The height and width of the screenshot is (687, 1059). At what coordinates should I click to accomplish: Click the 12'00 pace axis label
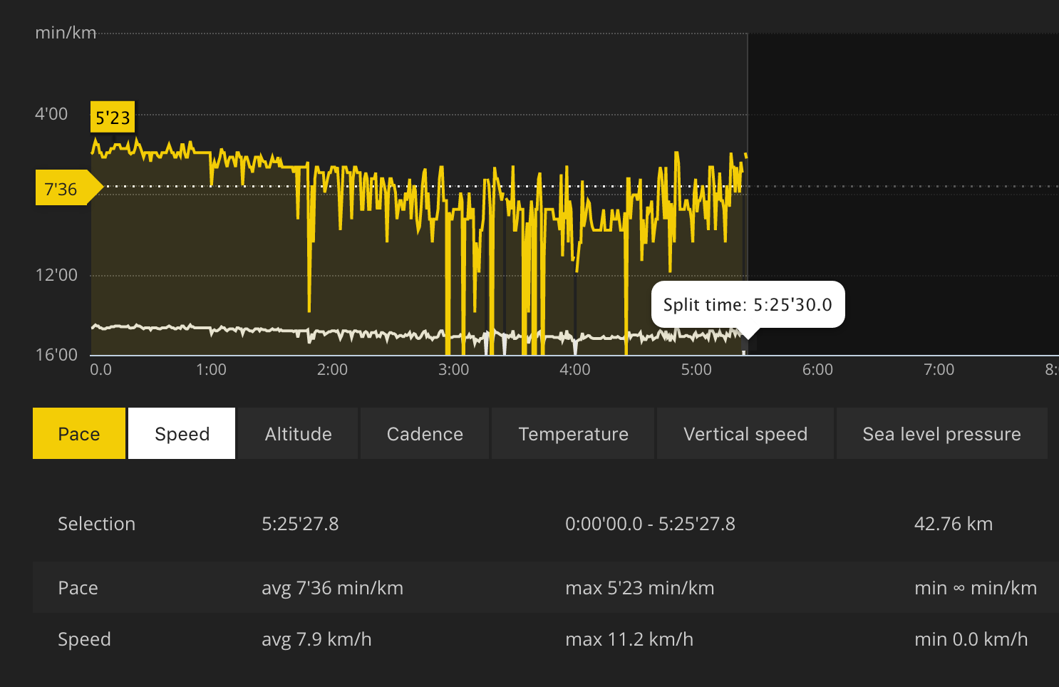pyautogui.click(x=56, y=275)
